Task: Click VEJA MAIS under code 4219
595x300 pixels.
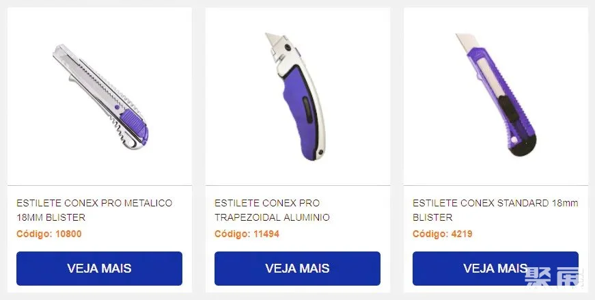Action: 495,269
